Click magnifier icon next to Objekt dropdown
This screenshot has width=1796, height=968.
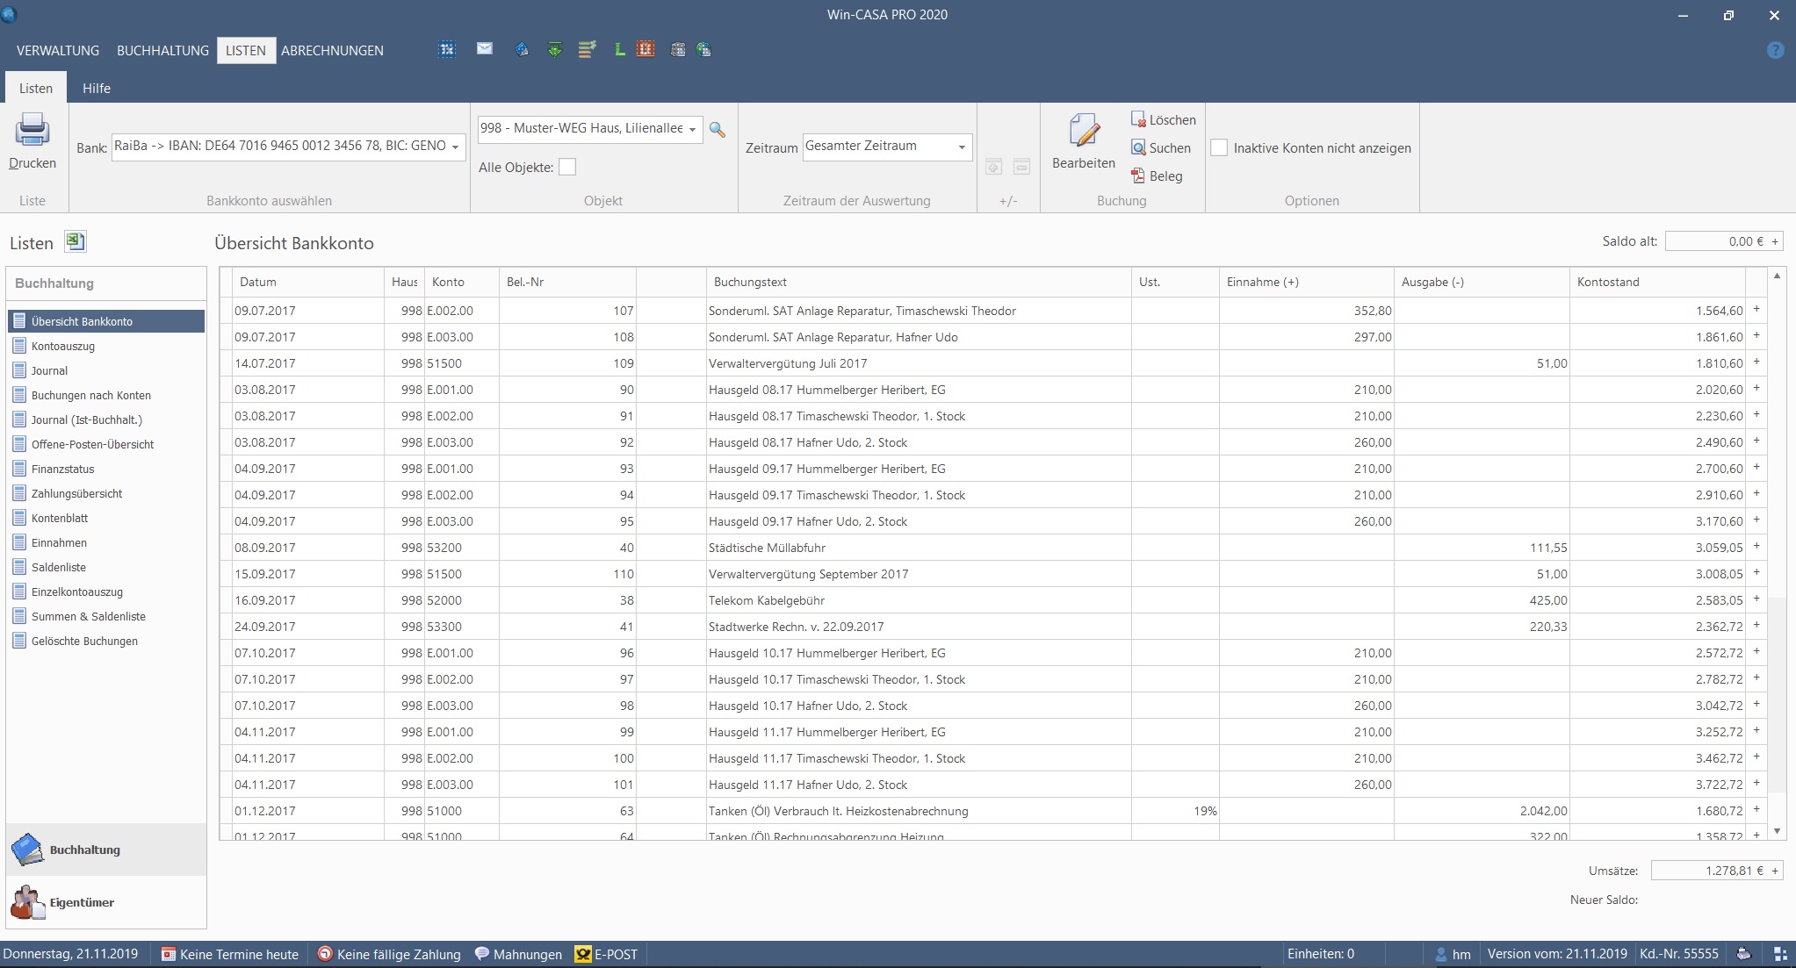[x=718, y=130]
